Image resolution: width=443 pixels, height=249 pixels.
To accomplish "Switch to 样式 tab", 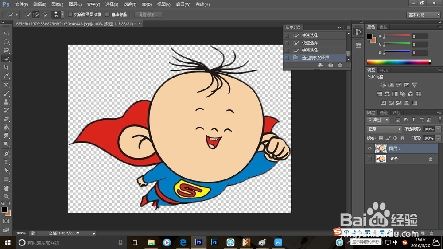I will pyautogui.click(x=384, y=70).
